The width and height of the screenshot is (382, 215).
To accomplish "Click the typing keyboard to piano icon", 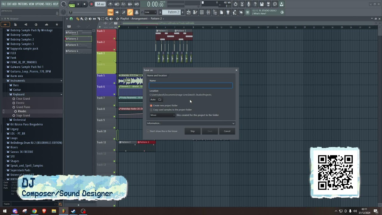I will coord(110,12).
